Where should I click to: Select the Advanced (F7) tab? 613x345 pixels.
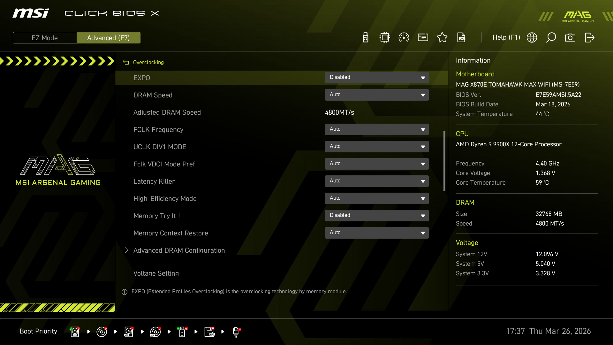coord(109,37)
